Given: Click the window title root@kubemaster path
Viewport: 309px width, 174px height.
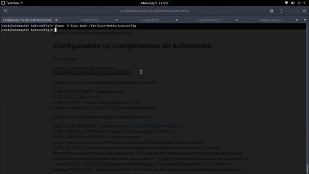Looking at the screenshot, I should click(x=154, y=11).
